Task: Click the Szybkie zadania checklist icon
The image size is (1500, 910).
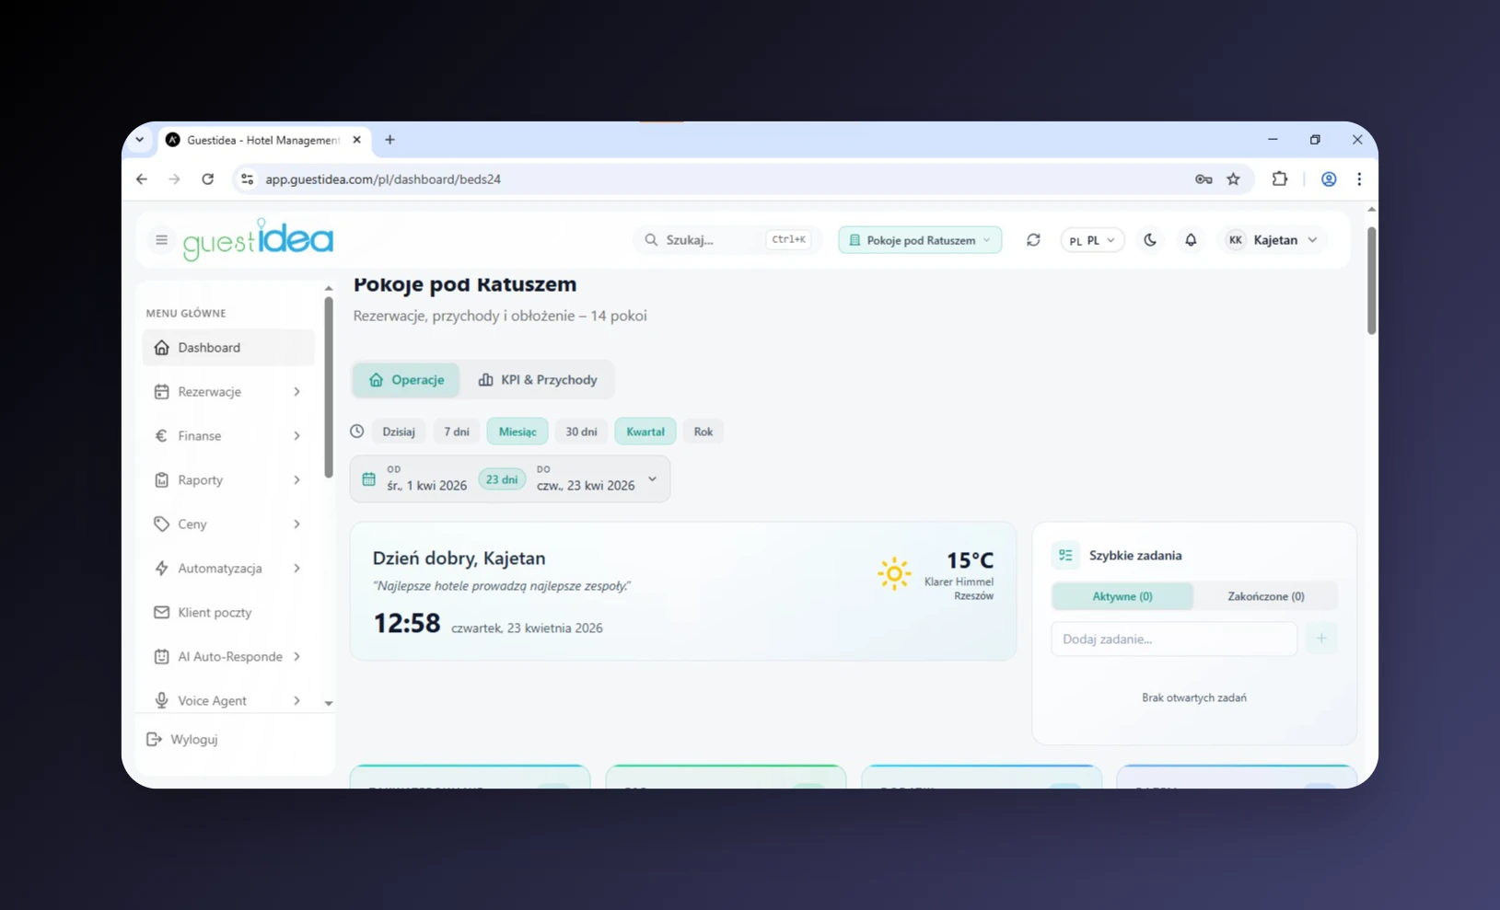Action: pyautogui.click(x=1065, y=556)
